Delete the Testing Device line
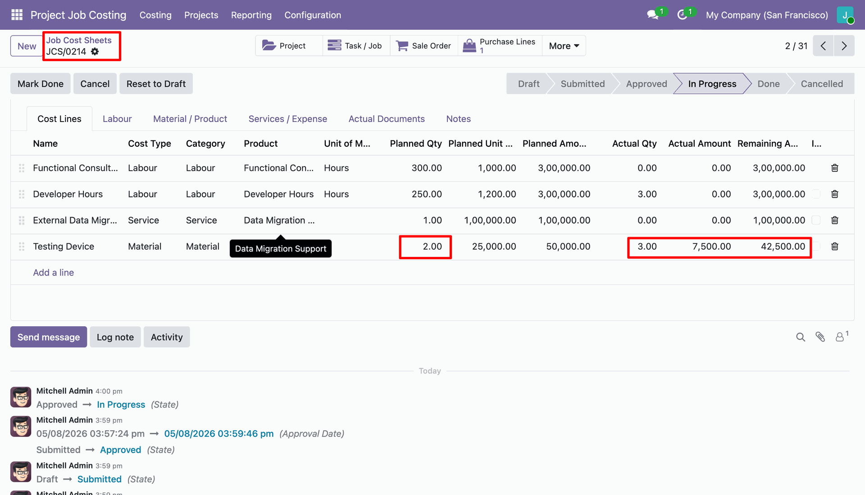The height and width of the screenshot is (495, 865). coord(834,247)
